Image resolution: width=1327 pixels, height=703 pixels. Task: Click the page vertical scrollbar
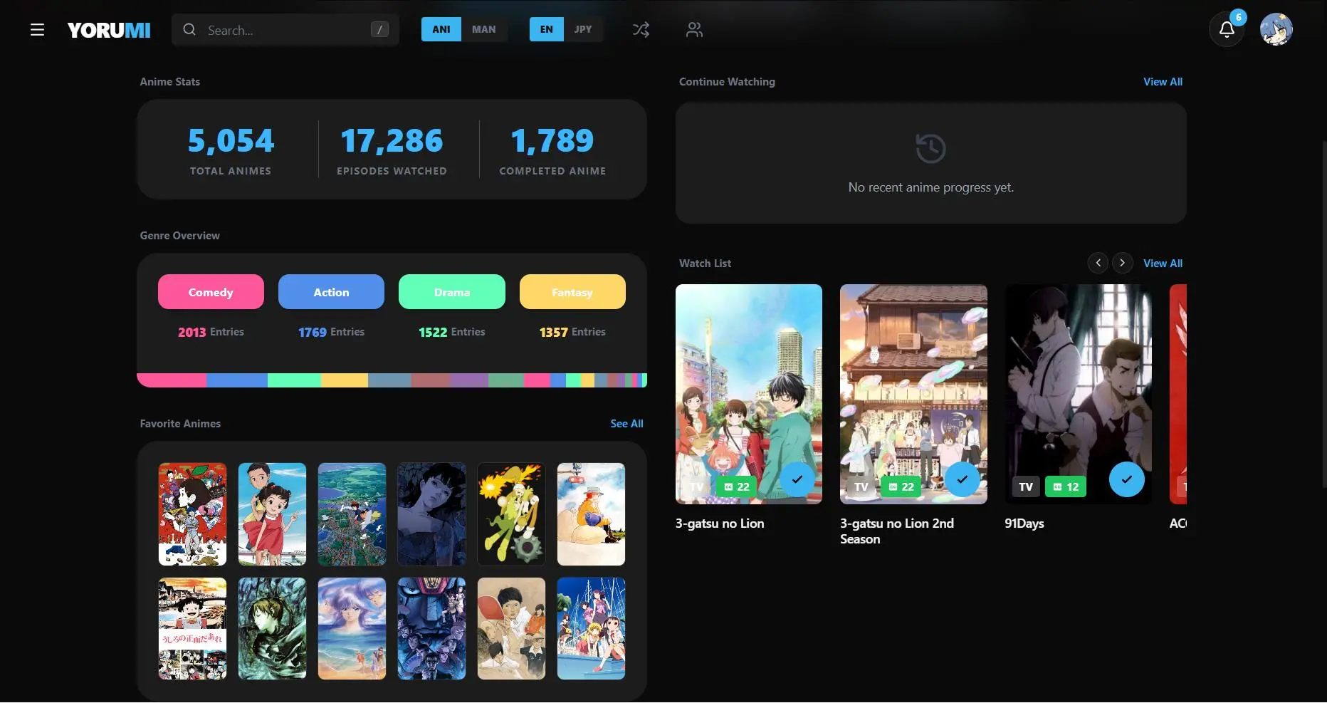coord(1323,313)
